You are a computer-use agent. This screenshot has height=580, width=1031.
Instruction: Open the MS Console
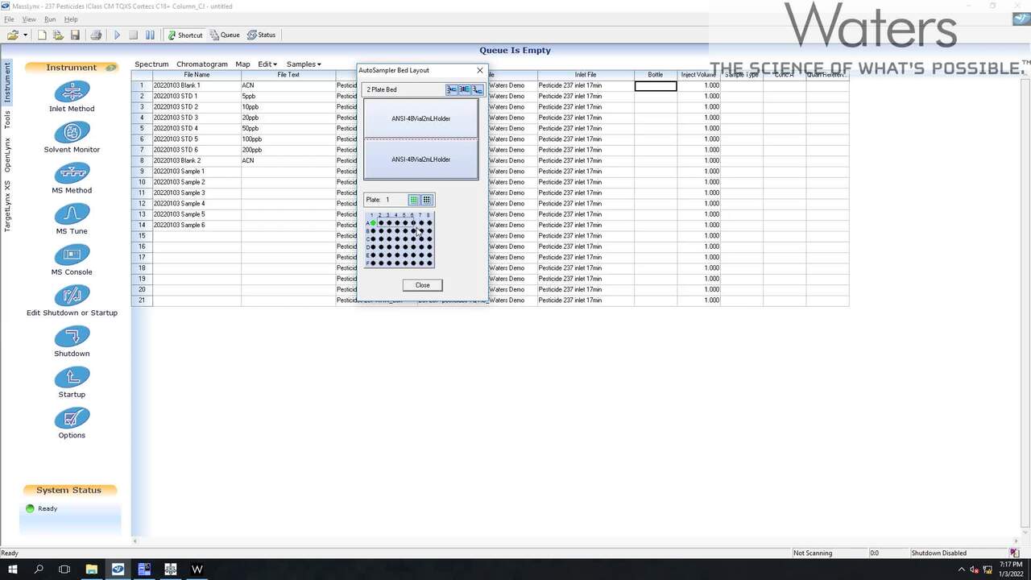pyautogui.click(x=72, y=255)
